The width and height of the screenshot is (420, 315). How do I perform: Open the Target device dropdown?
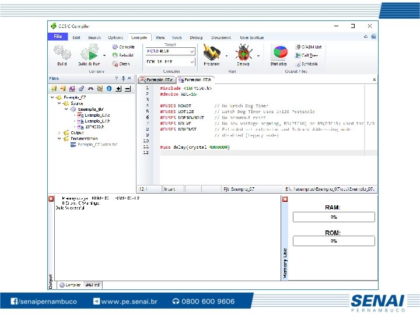click(x=192, y=51)
